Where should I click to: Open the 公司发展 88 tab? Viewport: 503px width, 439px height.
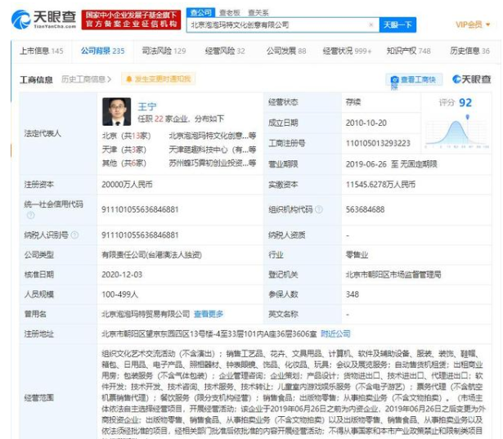tap(286, 51)
